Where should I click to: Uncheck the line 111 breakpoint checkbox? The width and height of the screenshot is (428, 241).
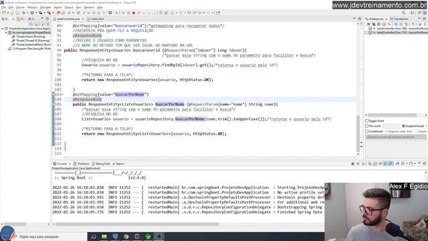[x=370, y=33]
